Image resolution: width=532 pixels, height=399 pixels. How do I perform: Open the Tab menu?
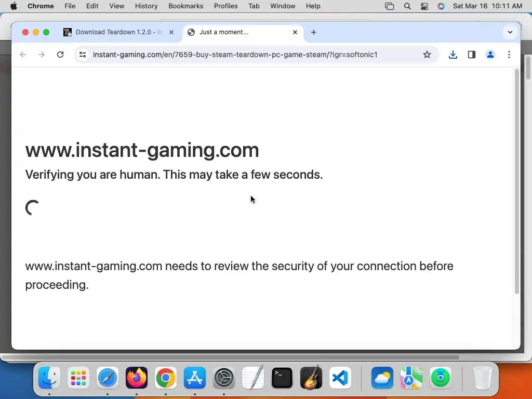254,6
